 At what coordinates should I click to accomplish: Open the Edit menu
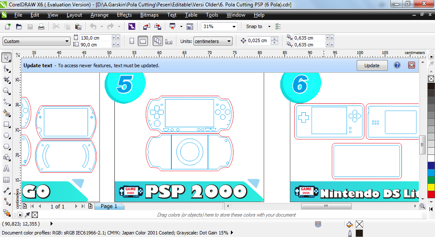[35, 15]
